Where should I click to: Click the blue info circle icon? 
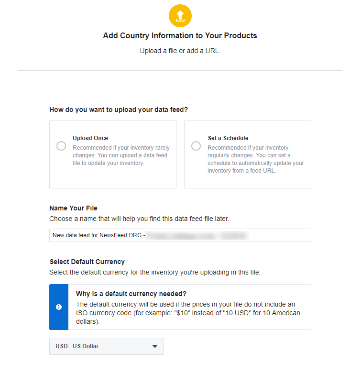59,307
